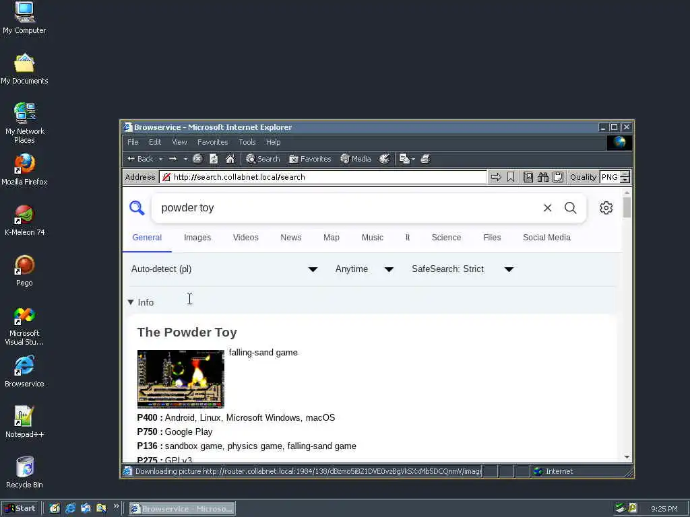Switch to the Videos tab
The width and height of the screenshot is (690, 517).
click(245, 238)
